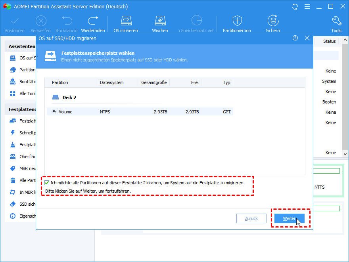Click the Rückgängig (undo) toolbar icon

click(67, 21)
